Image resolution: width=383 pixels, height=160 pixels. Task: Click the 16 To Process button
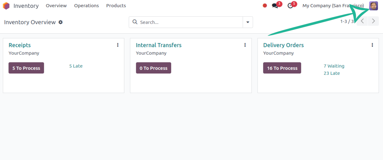[x=282, y=68]
